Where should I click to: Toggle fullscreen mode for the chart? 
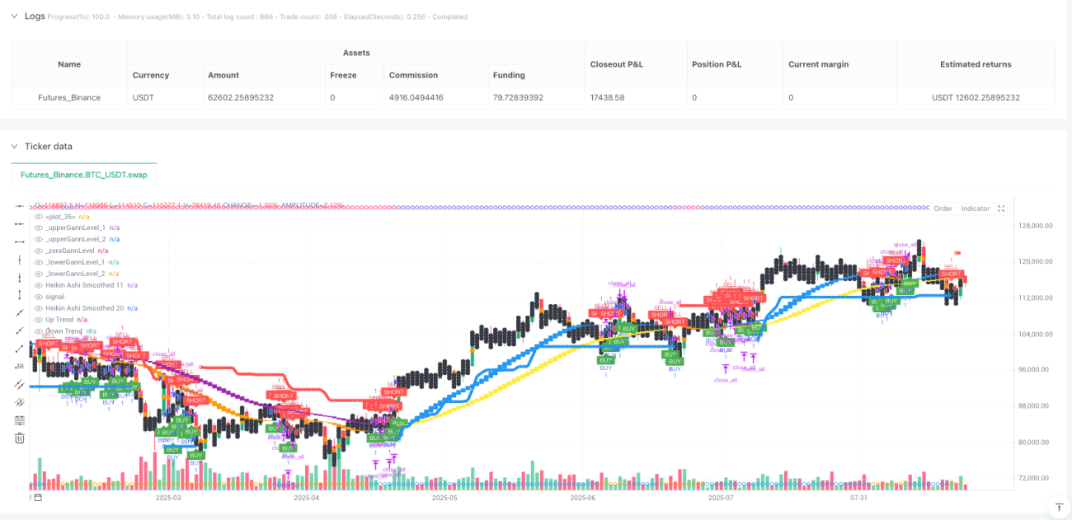[1001, 208]
